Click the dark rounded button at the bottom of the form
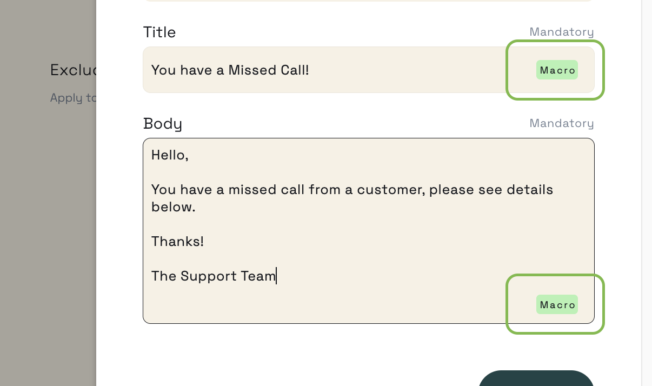 (536, 378)
